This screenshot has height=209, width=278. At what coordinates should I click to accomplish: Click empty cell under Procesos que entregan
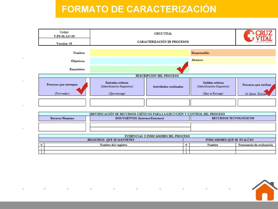pyautogui.click(x=62, y=103)
